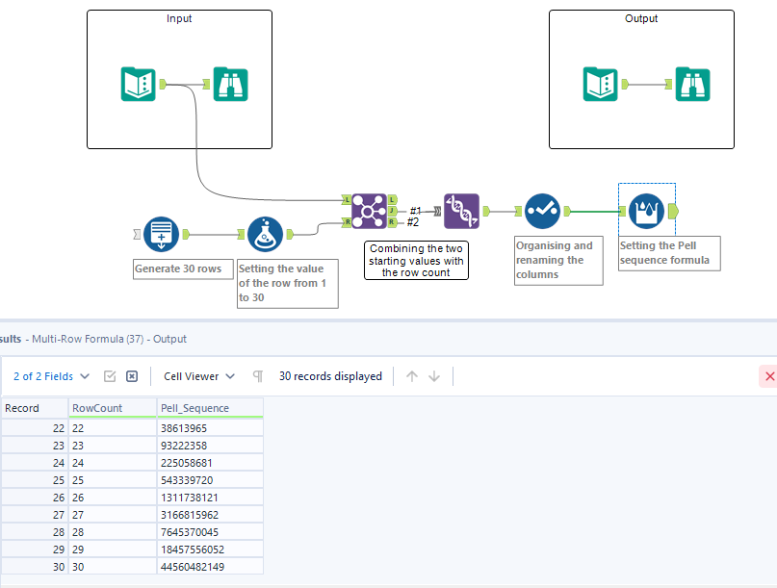
Task: Click the Pell_Sequence cell 543339720
Action: click(210, 480)
